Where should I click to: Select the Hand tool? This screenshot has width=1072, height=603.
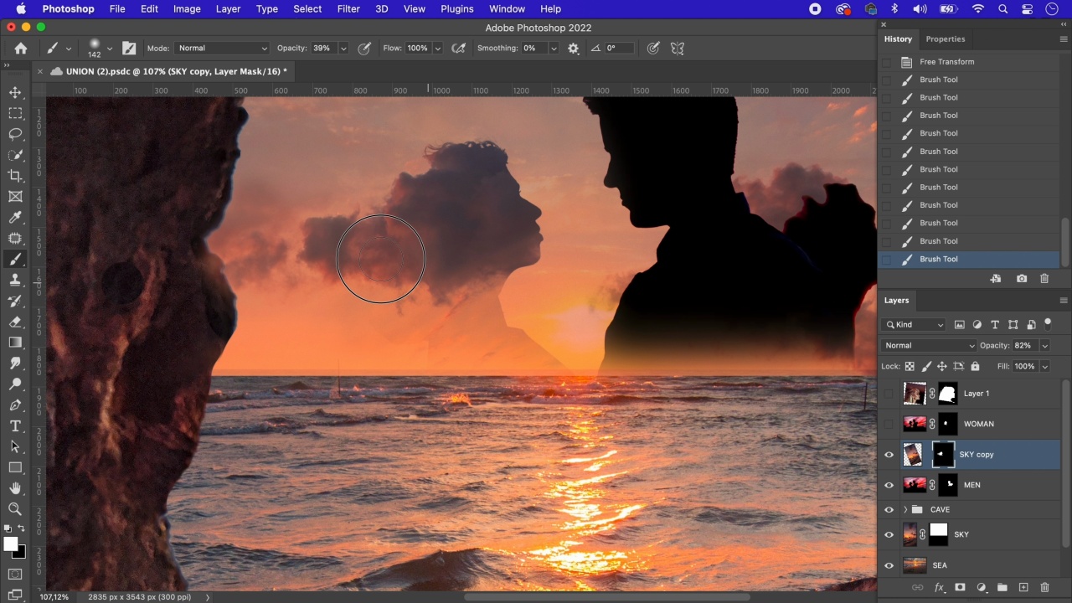pos(15,488)
